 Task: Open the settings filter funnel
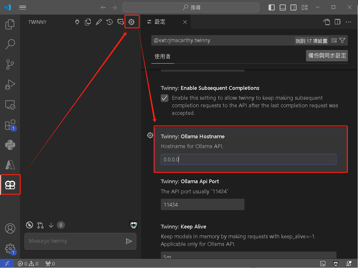coord(342,41)
